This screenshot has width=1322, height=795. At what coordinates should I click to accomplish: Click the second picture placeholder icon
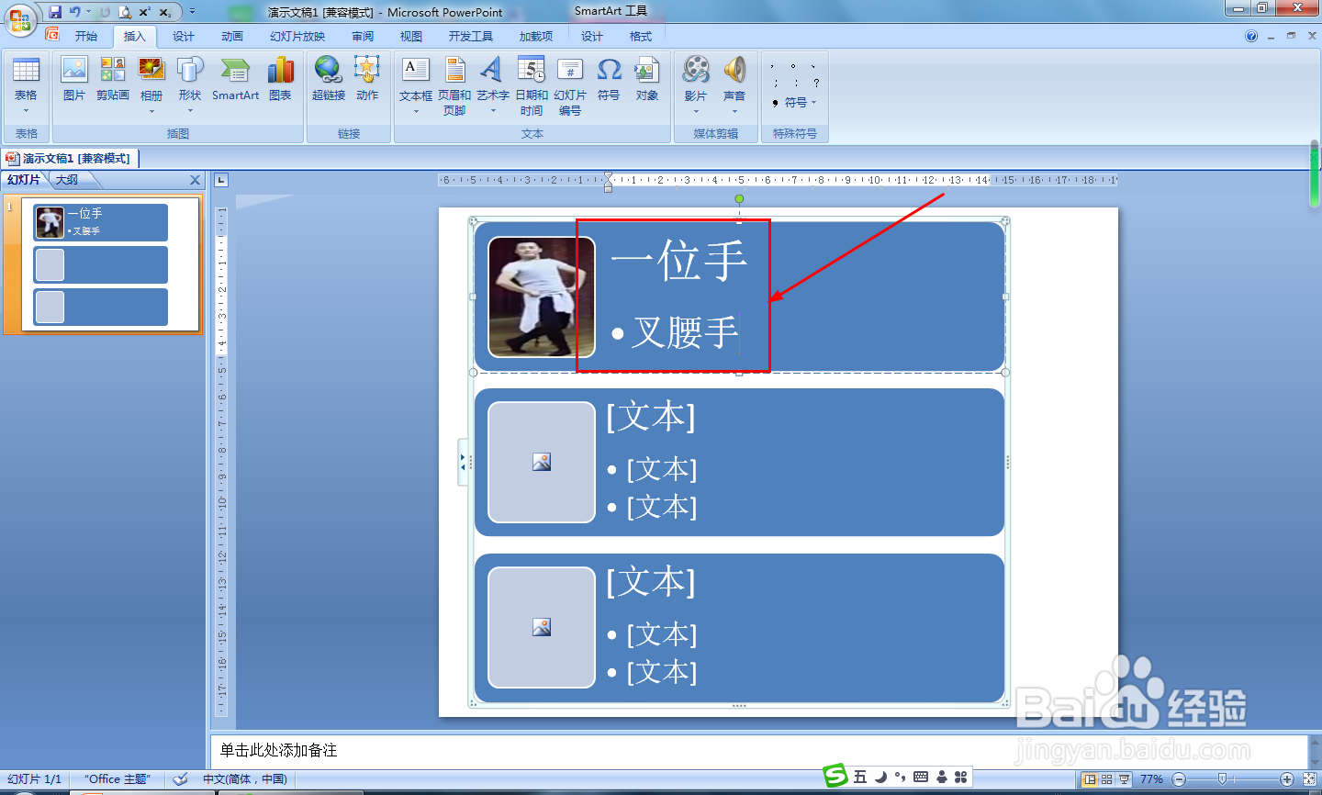[x=542, y=462]
